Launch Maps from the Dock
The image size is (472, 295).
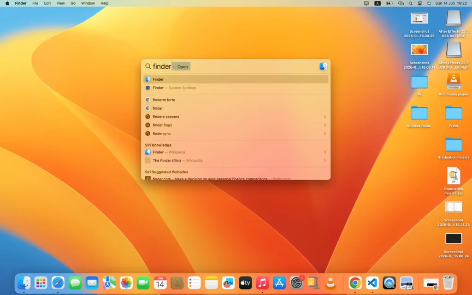point(109,283)
